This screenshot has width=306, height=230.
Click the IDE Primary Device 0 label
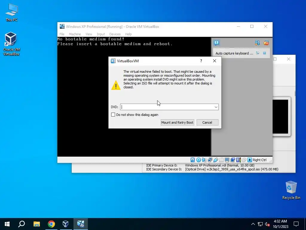click(162, 165)
